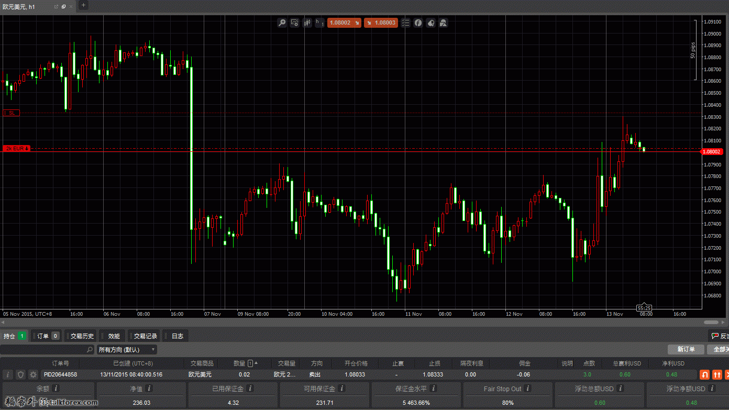
Task: Click the 全部关 close all button
Action: click(x=717, y=349)
